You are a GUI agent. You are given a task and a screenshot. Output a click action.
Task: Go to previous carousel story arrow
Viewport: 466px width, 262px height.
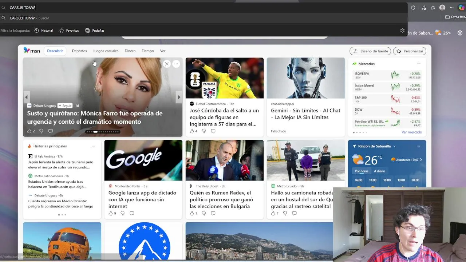(26, 97)
